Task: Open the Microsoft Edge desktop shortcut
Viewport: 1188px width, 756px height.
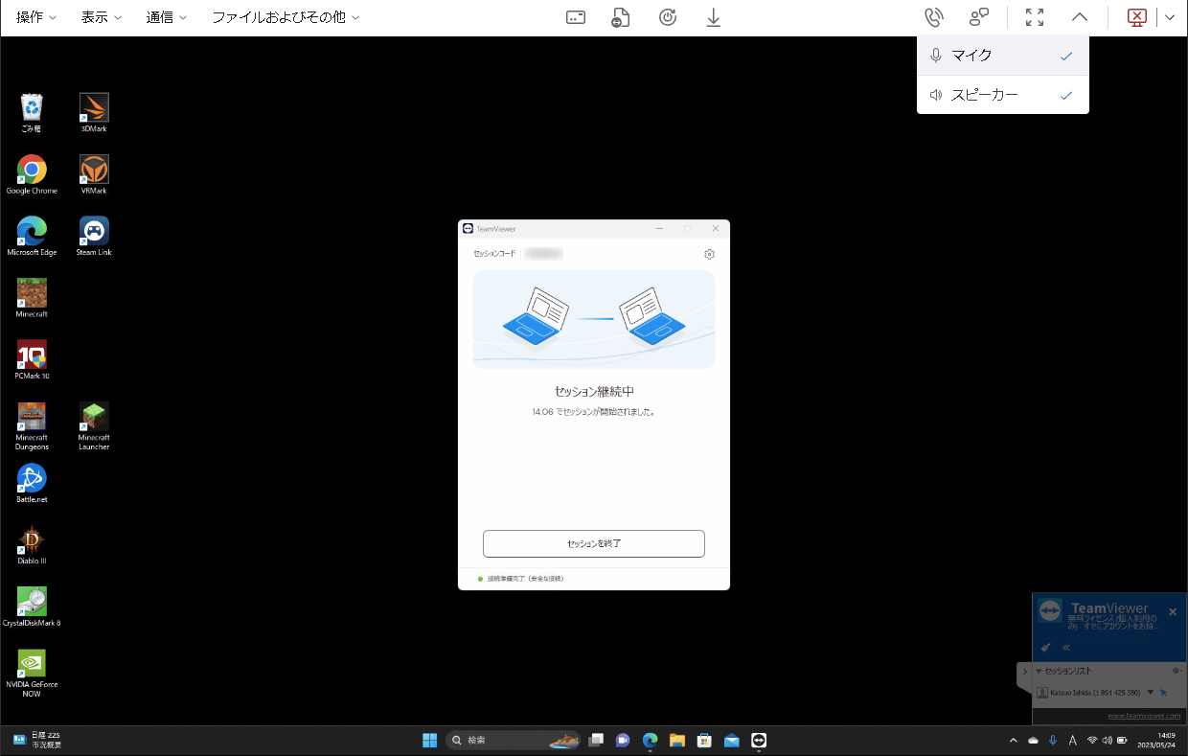Action: 32,237
